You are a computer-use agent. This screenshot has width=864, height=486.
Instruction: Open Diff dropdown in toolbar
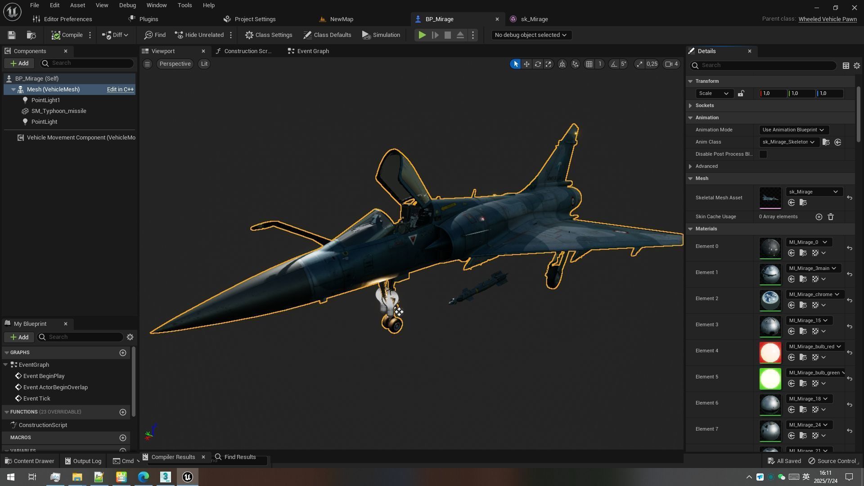click(x=115, y=35)
